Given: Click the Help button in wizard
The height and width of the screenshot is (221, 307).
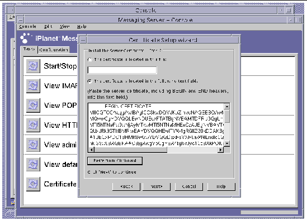Looking at the screenshot, I should click(x=221, y=186).
